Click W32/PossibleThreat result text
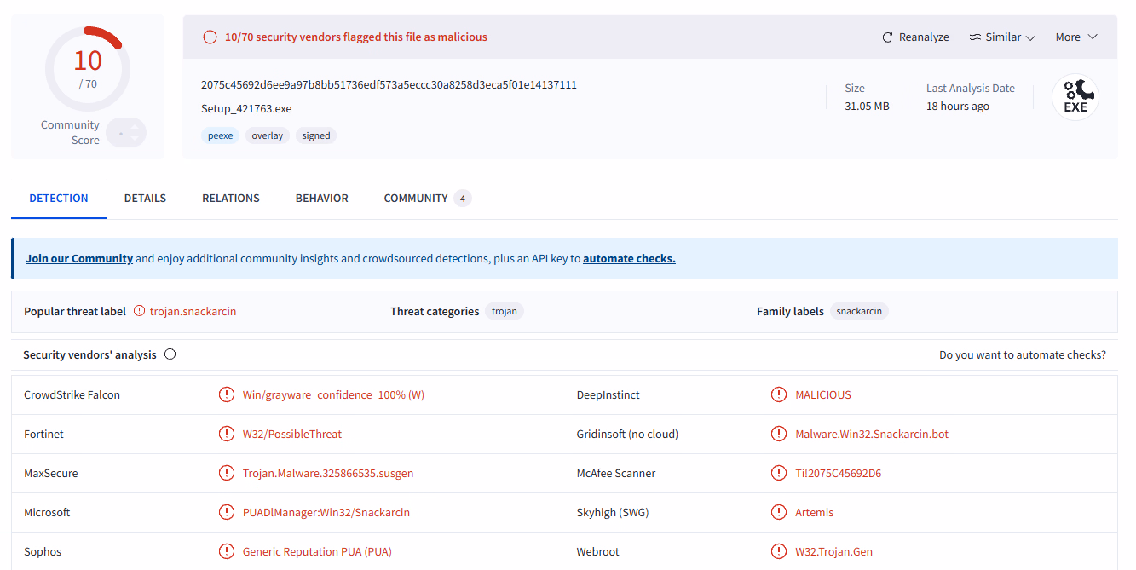This screenshot has width=1136, height=570. 292,434
